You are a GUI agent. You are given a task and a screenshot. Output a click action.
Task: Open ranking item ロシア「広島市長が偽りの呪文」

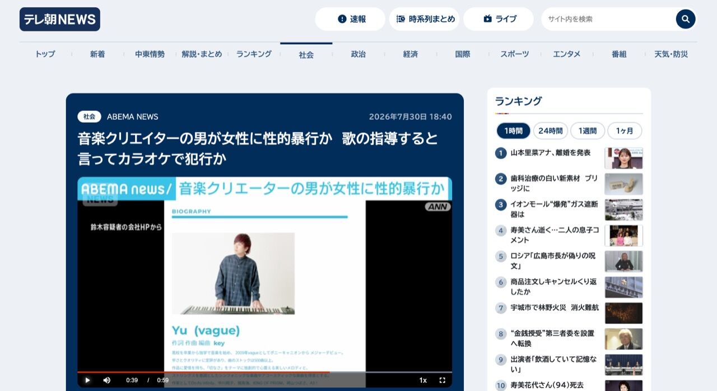tap(552, 260)
